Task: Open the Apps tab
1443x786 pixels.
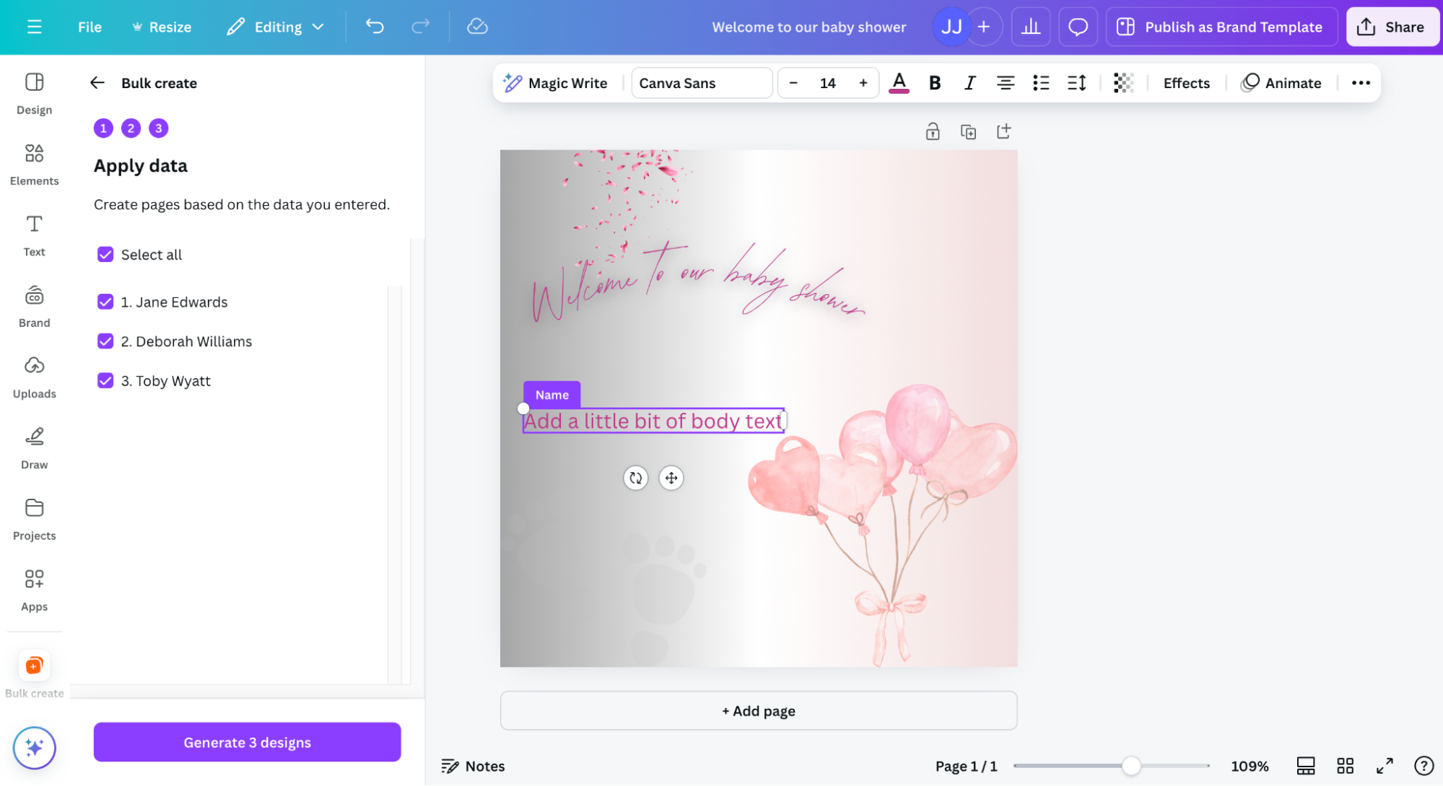Action: (34, 590)
